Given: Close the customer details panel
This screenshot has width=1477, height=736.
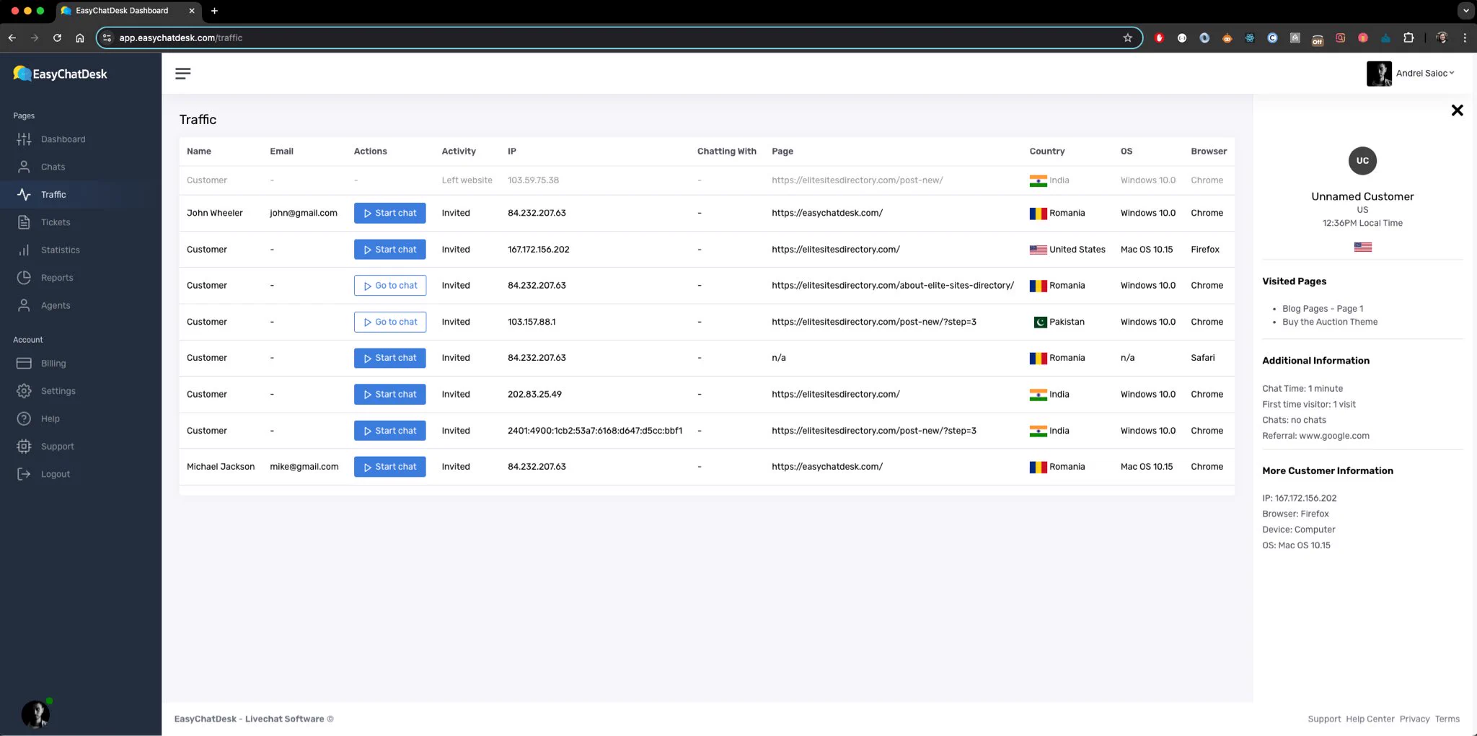Looking at the screenshot, I should coord(1457,110).
